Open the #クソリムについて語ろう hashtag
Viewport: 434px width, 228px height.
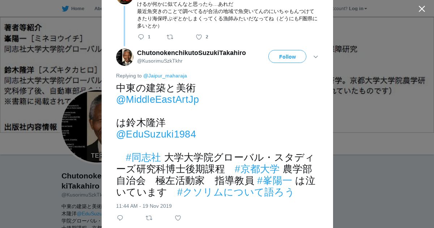click(x=235, y=192)
